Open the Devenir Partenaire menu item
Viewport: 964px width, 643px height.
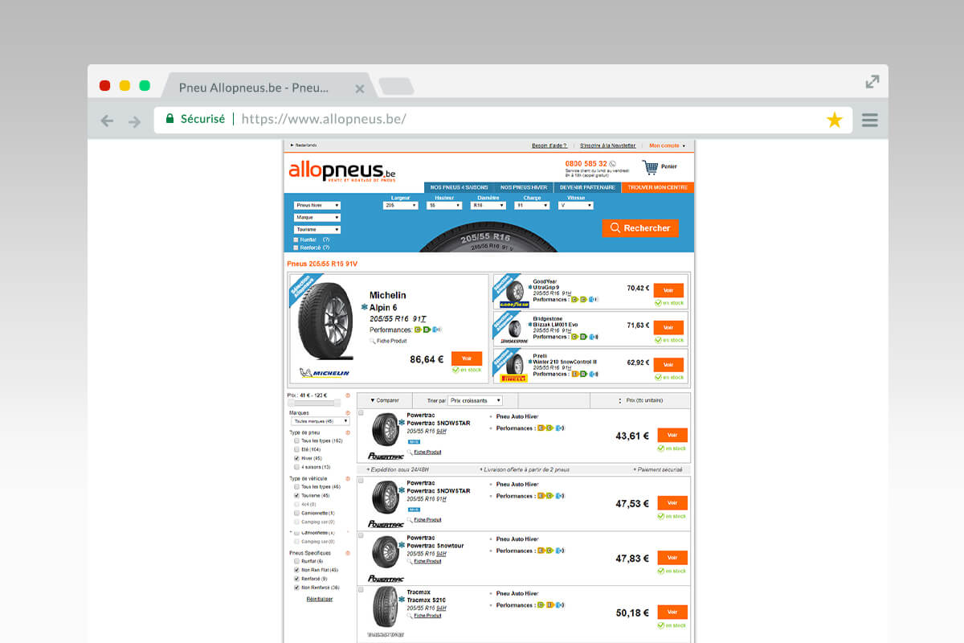coord(587,187)
